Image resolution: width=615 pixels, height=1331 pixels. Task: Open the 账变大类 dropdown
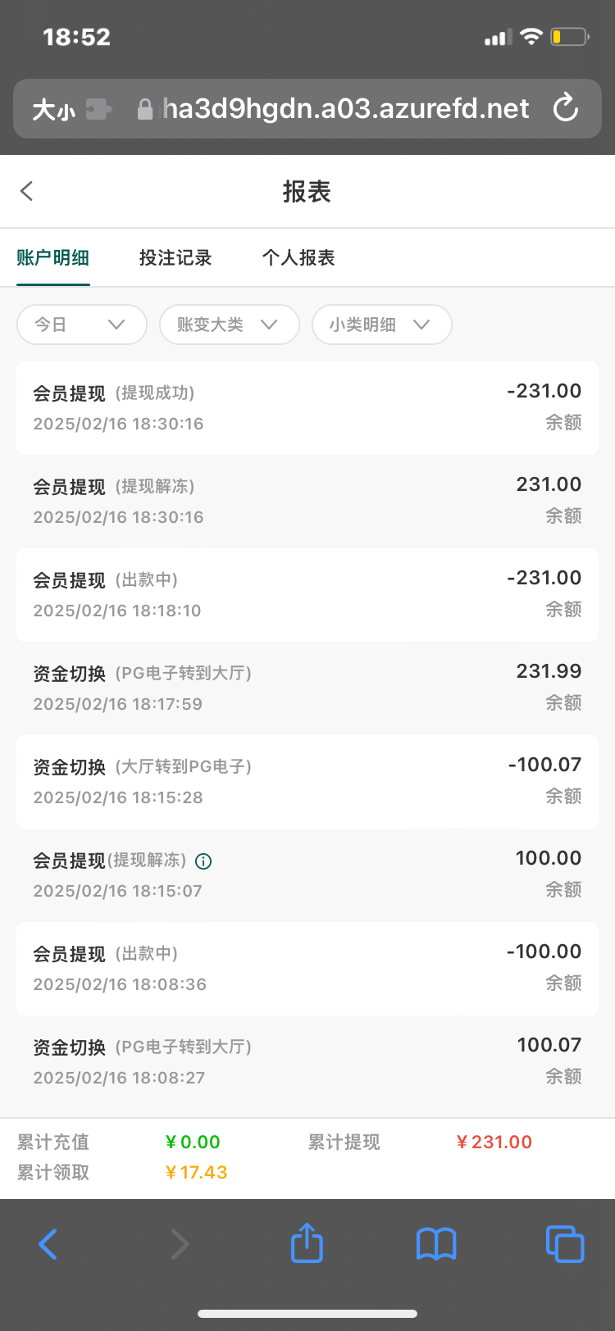(x=229, y=325)
